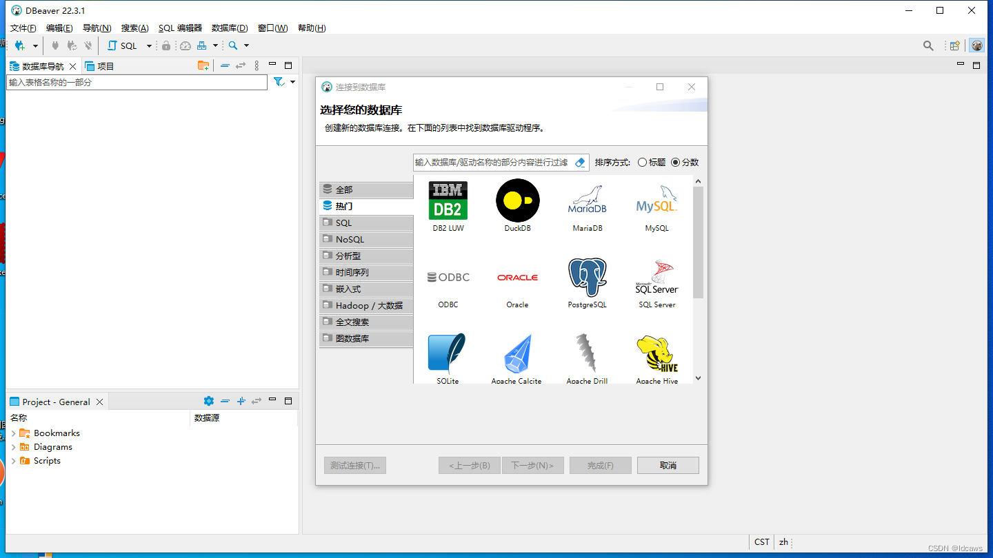The image size is (993, 558).
Task: Click the 输入表格名称的一部分 filter field
Action: (x=137, y=82)
